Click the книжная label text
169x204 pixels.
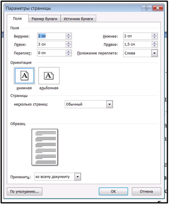(24, 88)
